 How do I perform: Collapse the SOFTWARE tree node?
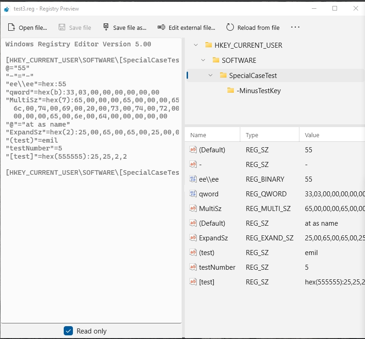coord(203,60)
